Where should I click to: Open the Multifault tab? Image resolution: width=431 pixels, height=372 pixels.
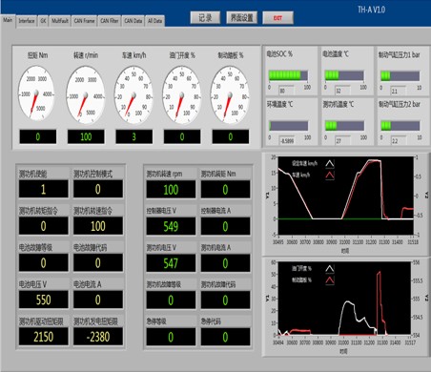tap(60, 21)
